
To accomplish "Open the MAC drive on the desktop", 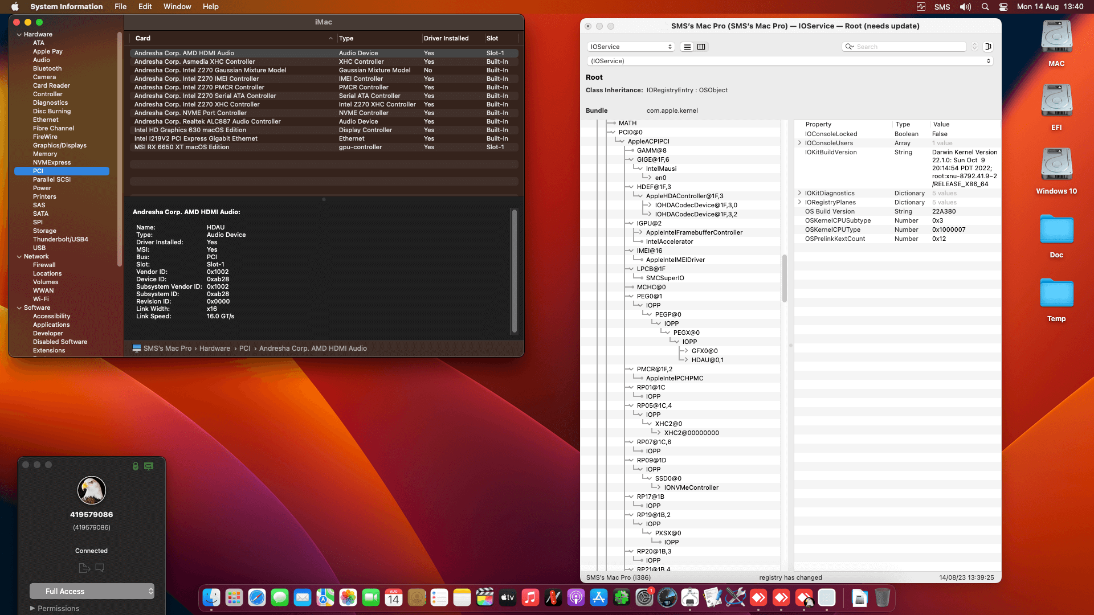I will (1056, 38).
